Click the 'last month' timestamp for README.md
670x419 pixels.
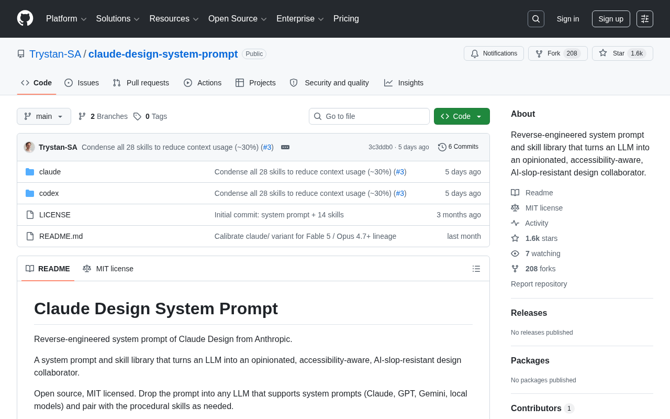pyautogui.click(x=464, y=236)
